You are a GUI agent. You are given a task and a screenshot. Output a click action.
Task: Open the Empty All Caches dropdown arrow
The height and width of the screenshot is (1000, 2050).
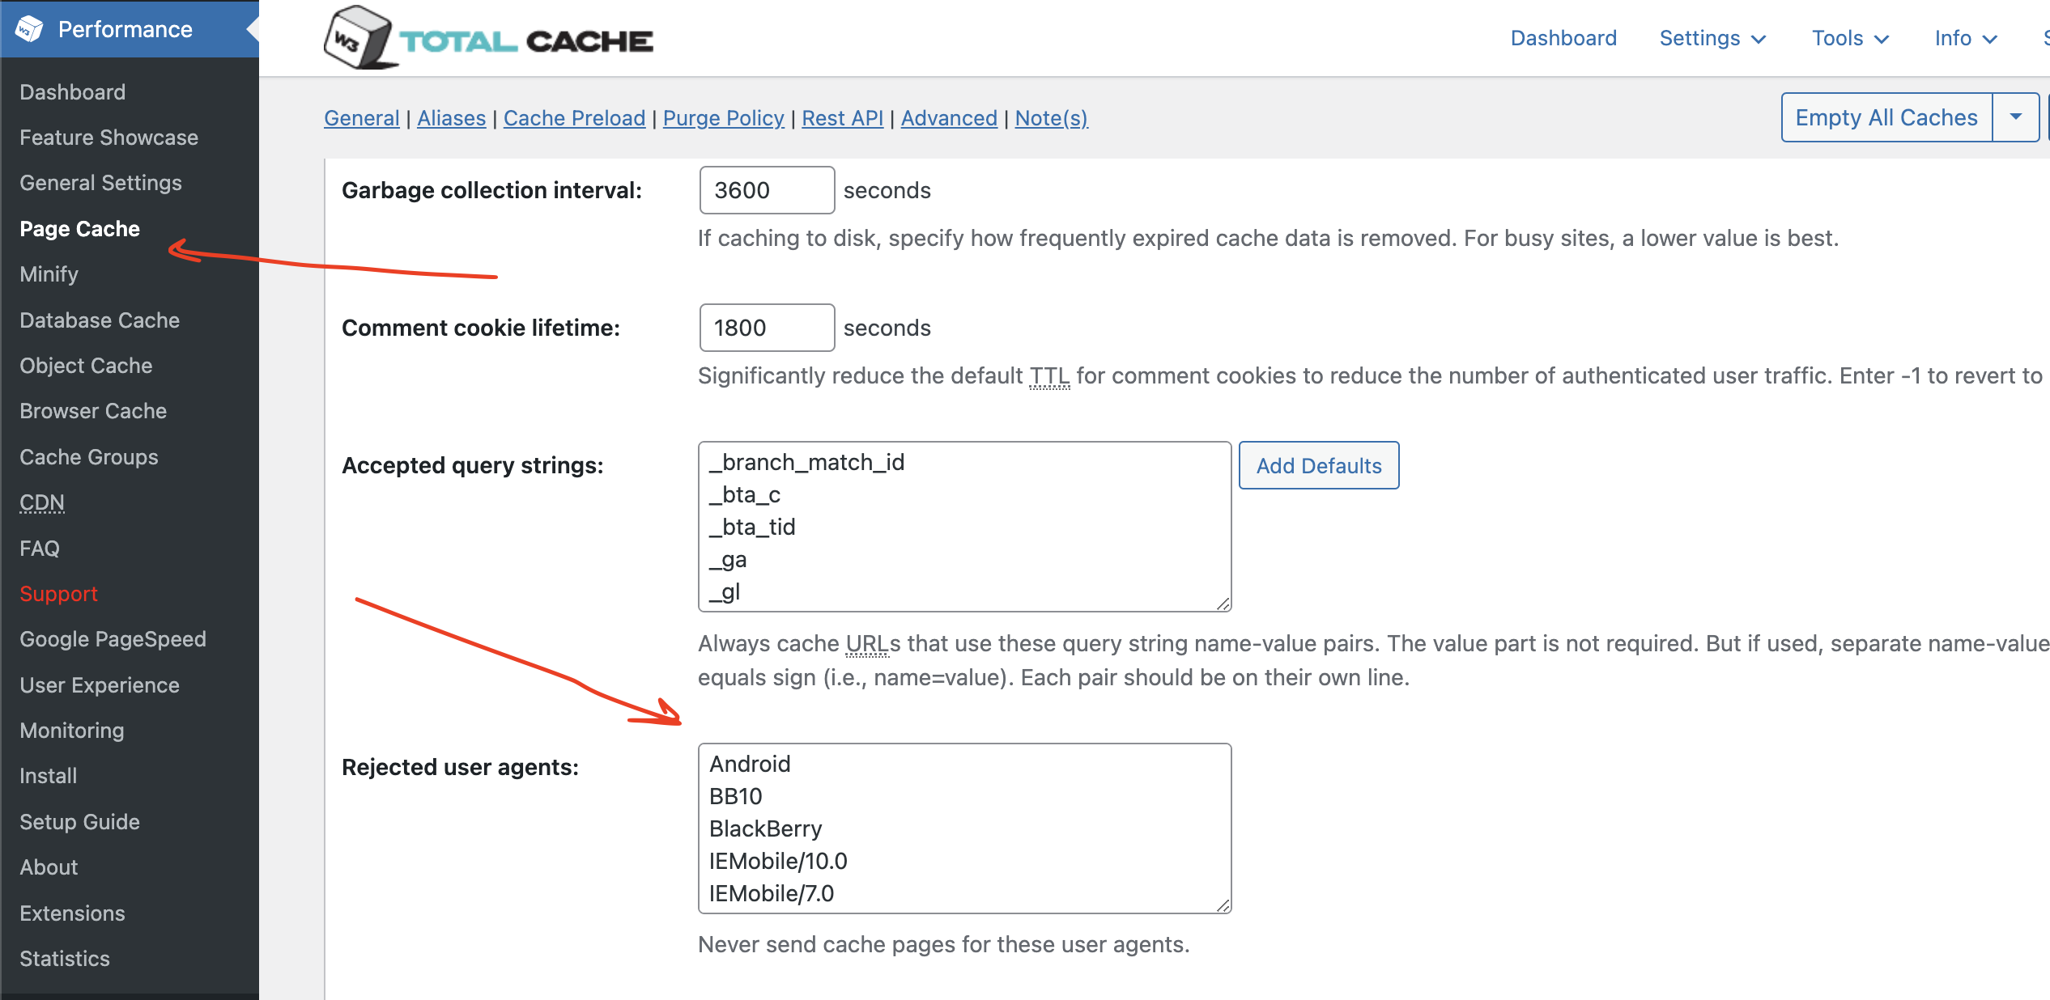[2015, 117]
